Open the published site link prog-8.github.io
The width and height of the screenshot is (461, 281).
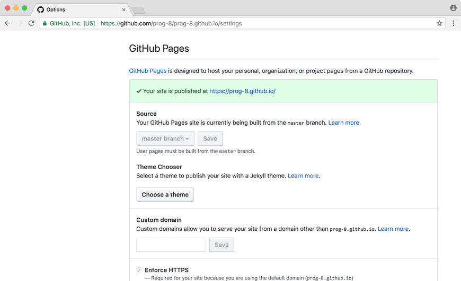click(242, 91)
